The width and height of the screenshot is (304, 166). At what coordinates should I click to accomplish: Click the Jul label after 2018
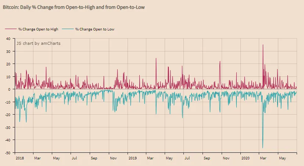point(74,158)
